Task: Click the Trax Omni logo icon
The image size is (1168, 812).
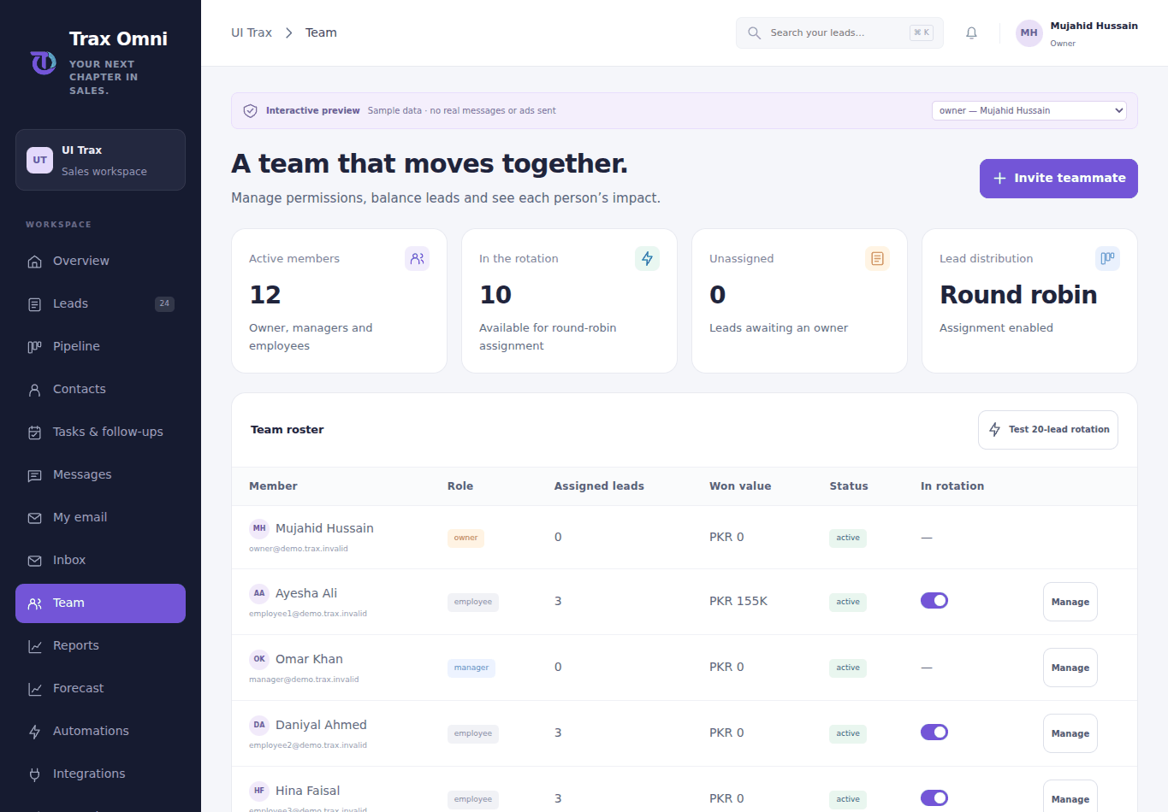Action: coord(44,63)
